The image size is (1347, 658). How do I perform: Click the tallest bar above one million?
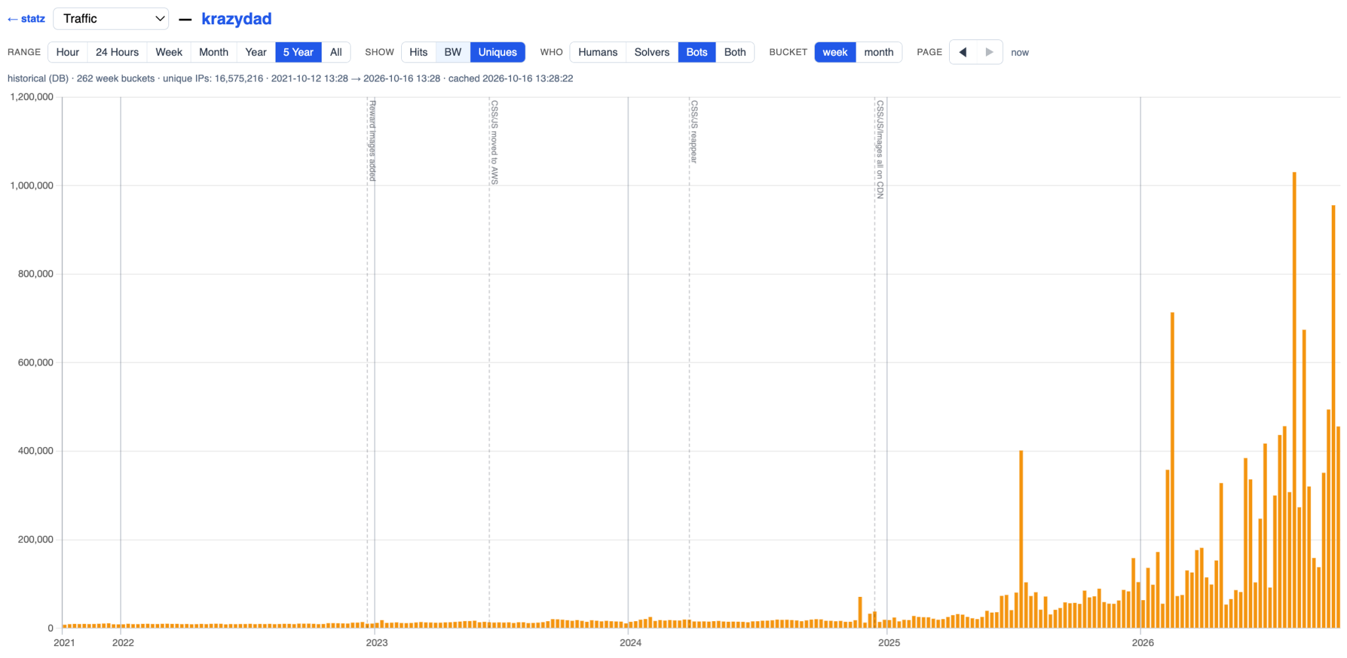coord(1294,400)
